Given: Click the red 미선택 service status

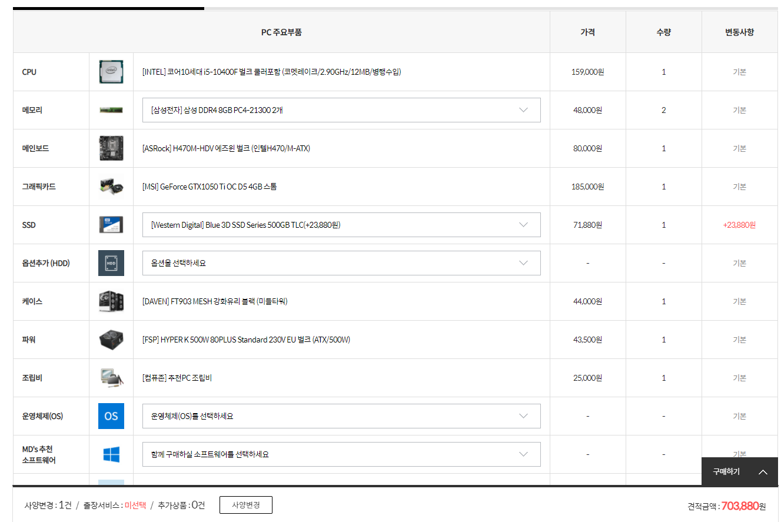Looking at the screenshot, I should click(135, 506).
